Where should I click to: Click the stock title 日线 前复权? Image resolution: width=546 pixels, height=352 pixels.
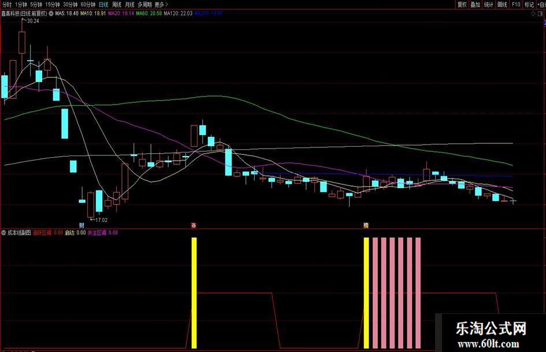coord(24,14)
